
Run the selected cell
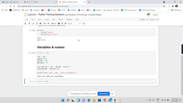coord(54,23)
